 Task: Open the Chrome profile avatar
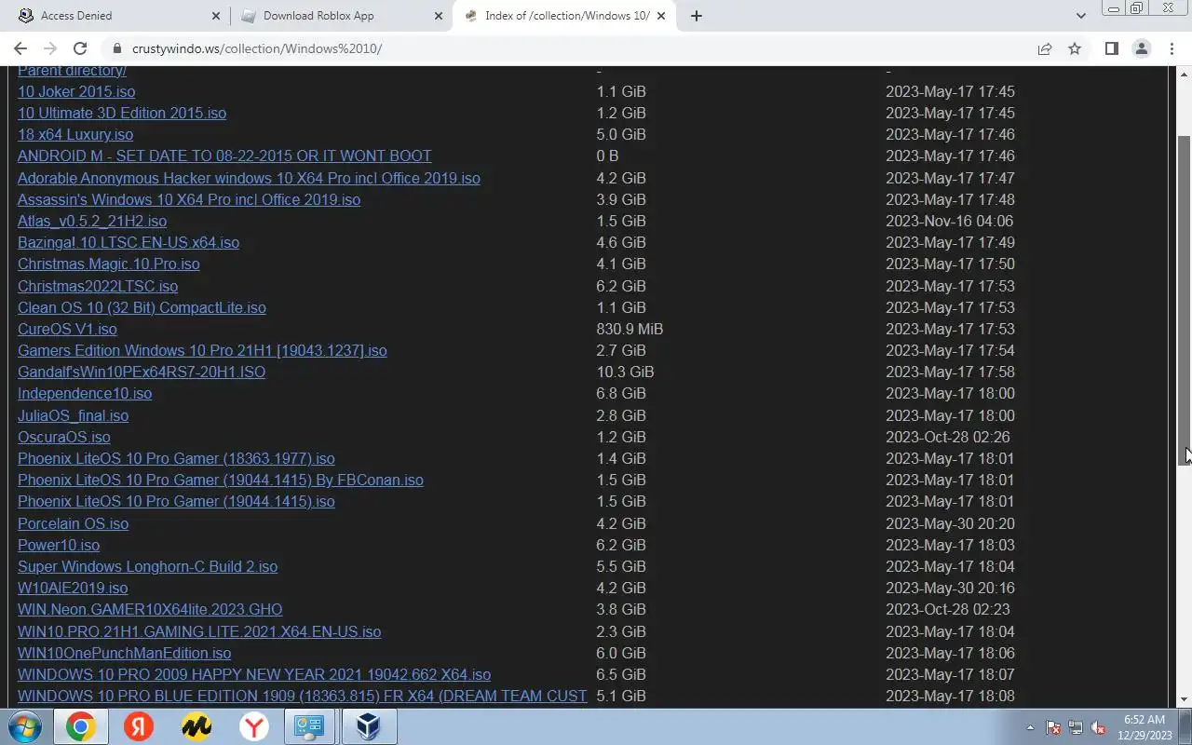coord(1142,48)
